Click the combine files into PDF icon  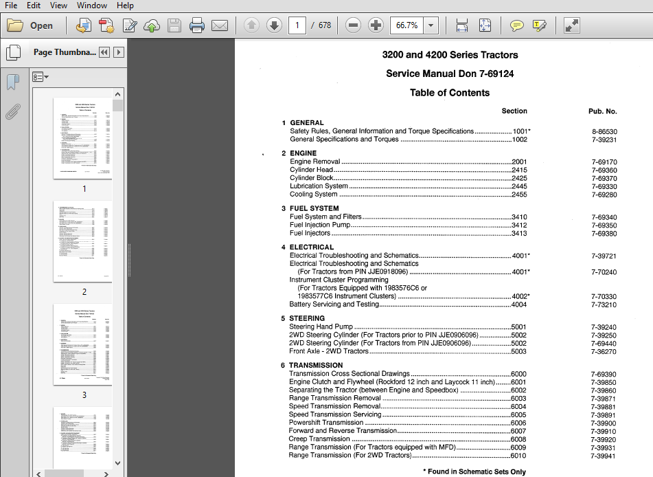point(106,26)
